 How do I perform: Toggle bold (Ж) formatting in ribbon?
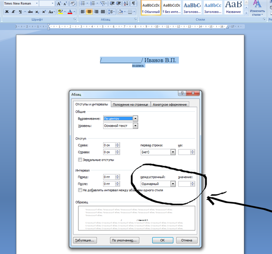click(x=7, y=12)
